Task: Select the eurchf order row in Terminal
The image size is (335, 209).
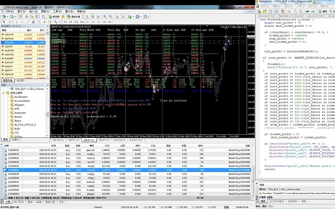Action: click(x=128, y=162)
